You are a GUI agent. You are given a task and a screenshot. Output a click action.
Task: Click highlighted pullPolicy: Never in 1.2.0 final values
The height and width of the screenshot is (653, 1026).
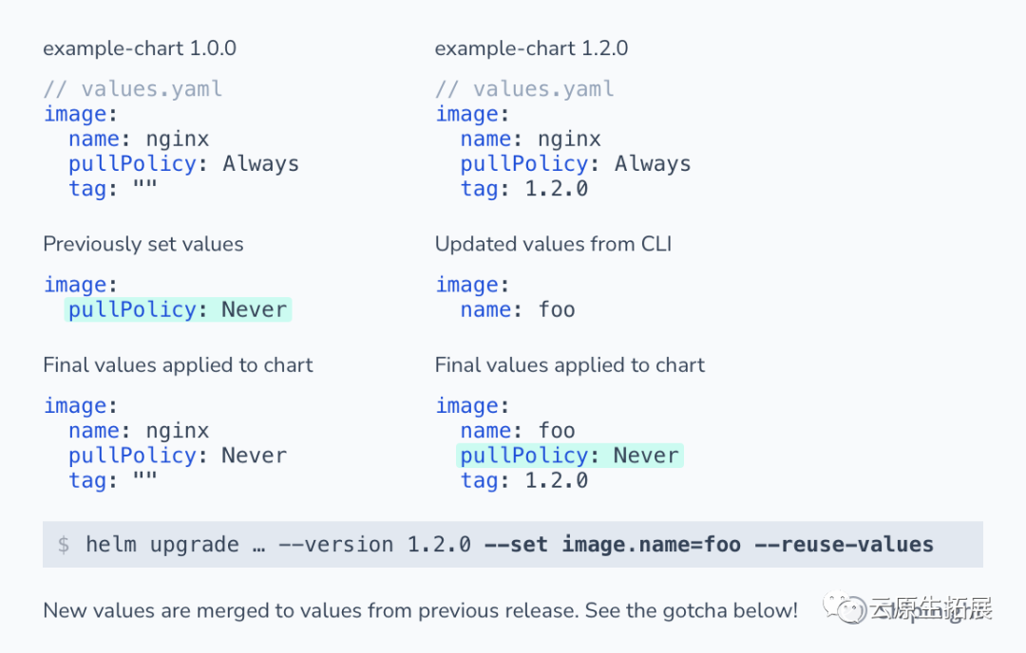coord(569,456)
